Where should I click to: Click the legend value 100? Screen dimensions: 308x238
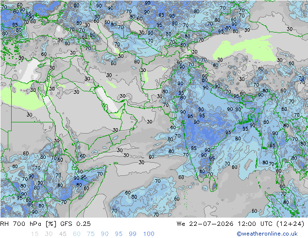coord(149,234)
